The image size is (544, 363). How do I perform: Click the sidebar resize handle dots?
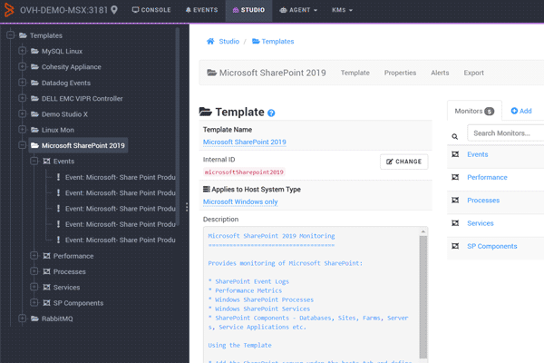click(187, 207)
